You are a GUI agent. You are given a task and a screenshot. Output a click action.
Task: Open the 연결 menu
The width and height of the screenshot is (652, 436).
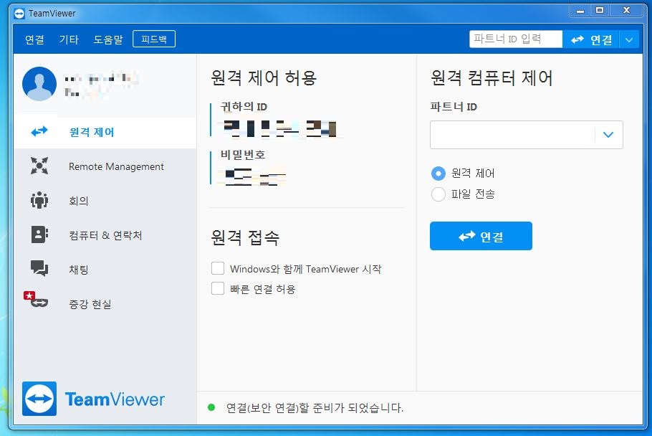[34, 39]
